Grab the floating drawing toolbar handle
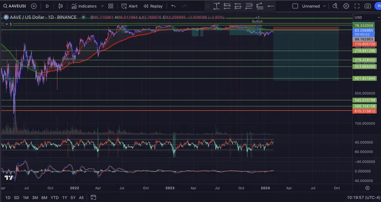This screenshot has height=202, width=381. click(x=207, y=6)
